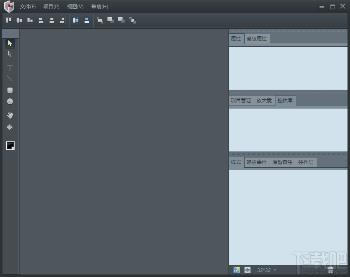Select the Ellipse shape tool
350x277 pixels.
click(10, 101)
